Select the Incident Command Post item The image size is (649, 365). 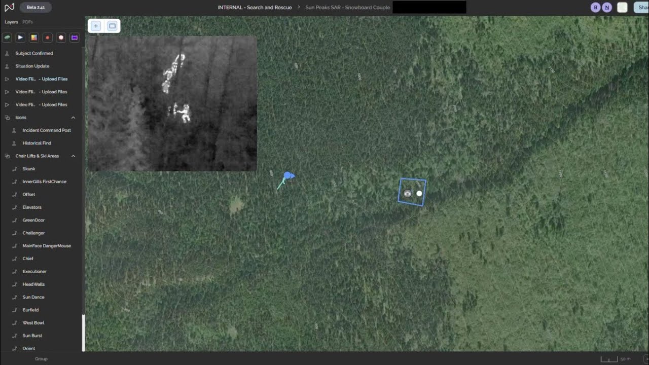pos(47,130)
